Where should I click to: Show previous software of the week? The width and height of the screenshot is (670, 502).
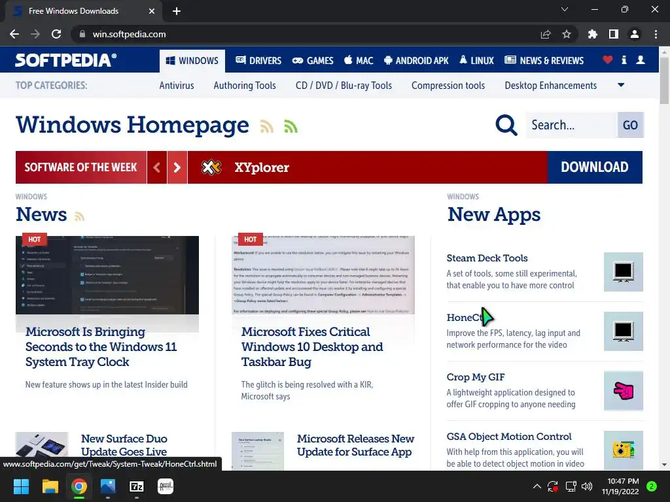pyautogui.click(x=157, y=167)
